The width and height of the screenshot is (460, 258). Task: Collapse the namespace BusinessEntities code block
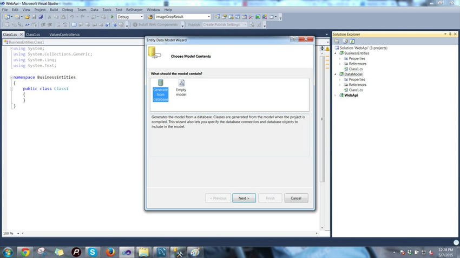[11, 77]
